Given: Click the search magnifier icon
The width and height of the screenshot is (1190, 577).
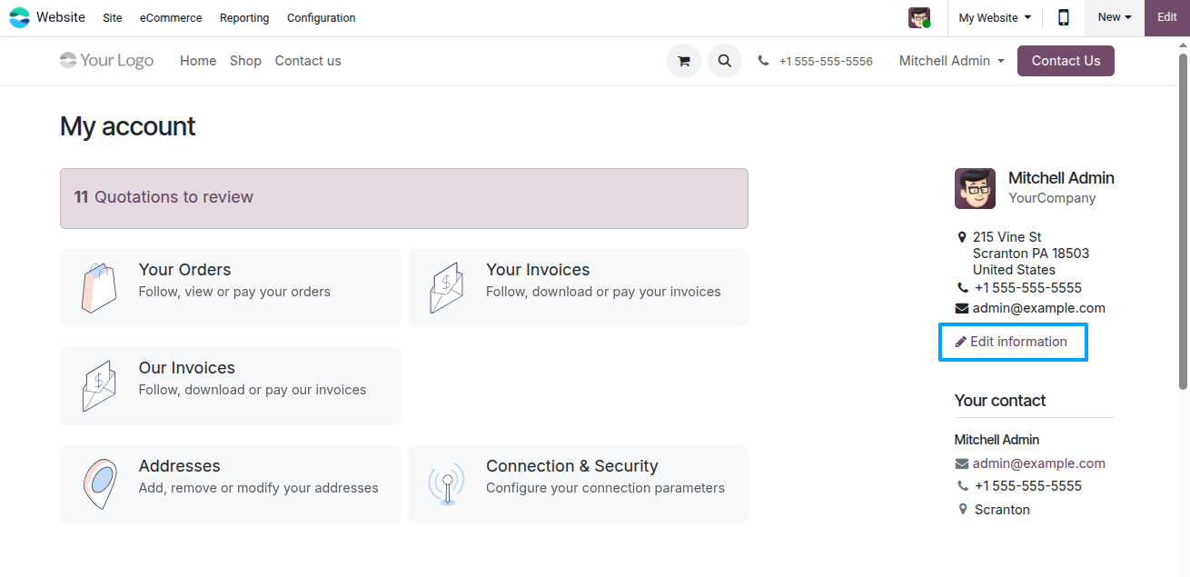Looking at the screenshot, I should coord(724,61).
